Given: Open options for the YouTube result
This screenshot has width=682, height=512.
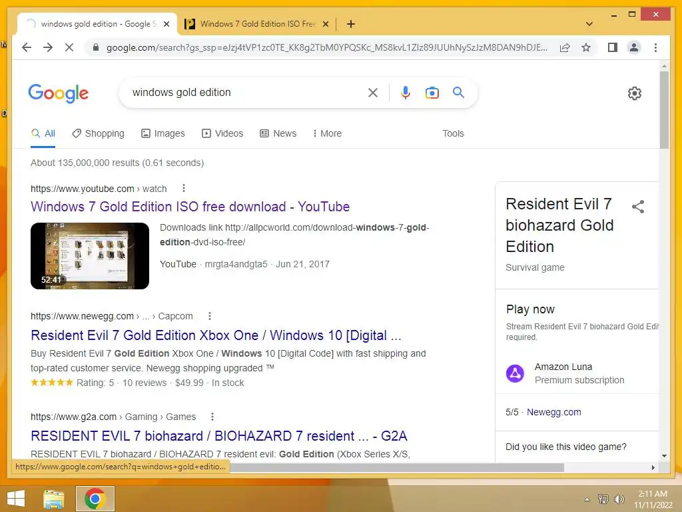Looking at the screenshot, I should (x=184, y=188).
